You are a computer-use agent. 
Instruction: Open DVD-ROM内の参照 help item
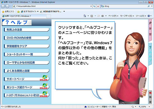tap(26, 38)
